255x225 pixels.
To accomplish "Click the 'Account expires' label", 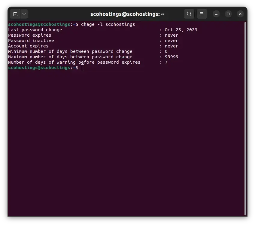I will [28, 46].
